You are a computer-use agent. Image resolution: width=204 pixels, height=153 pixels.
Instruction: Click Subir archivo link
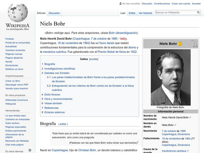click(x=12, y=123)
